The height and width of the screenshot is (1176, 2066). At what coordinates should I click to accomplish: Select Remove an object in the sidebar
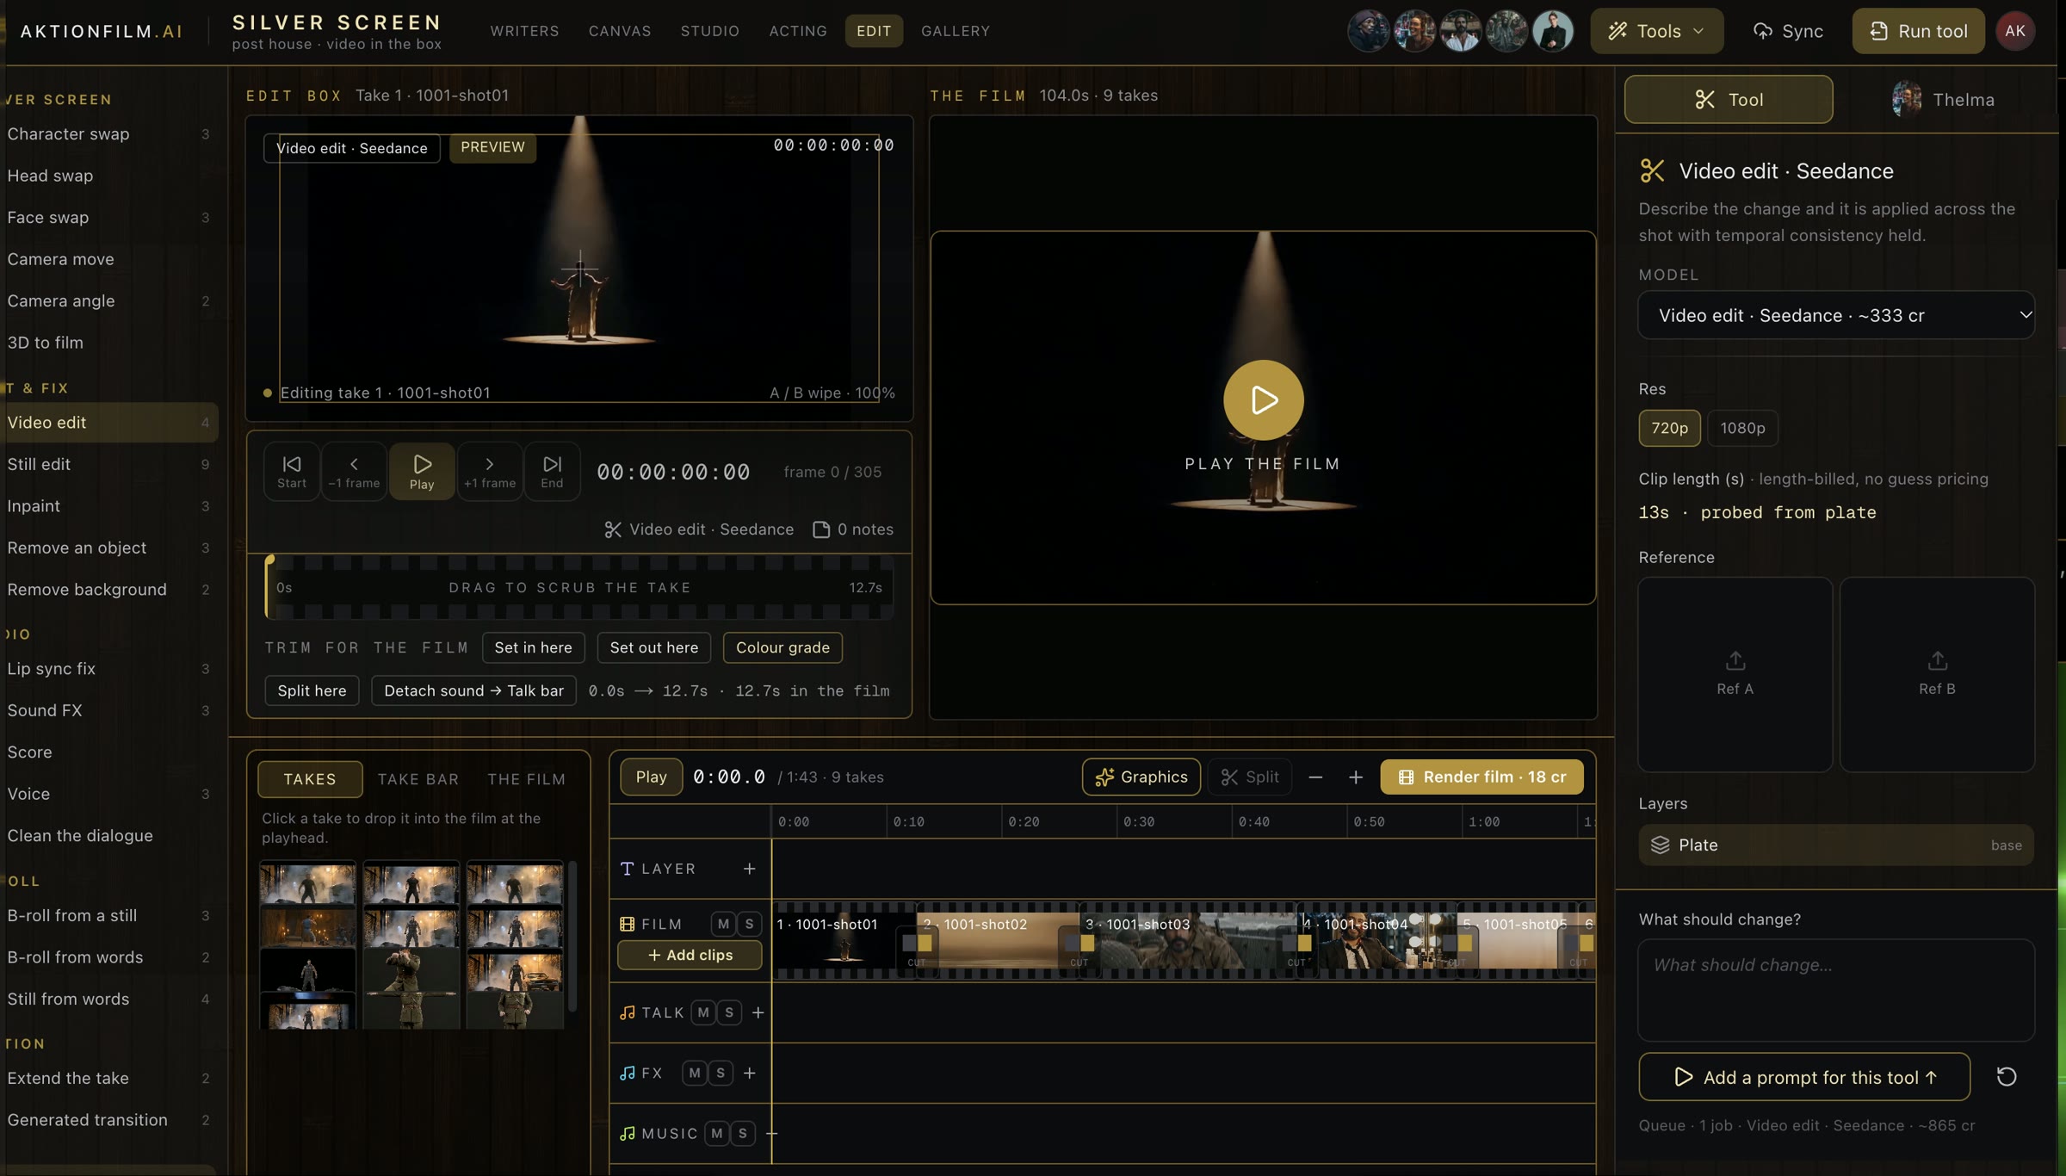(108, 548)
